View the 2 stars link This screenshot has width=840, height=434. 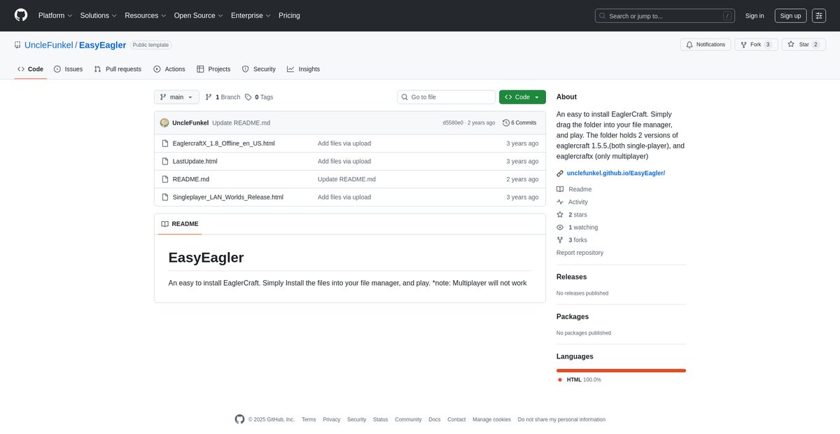click(572, 214)
